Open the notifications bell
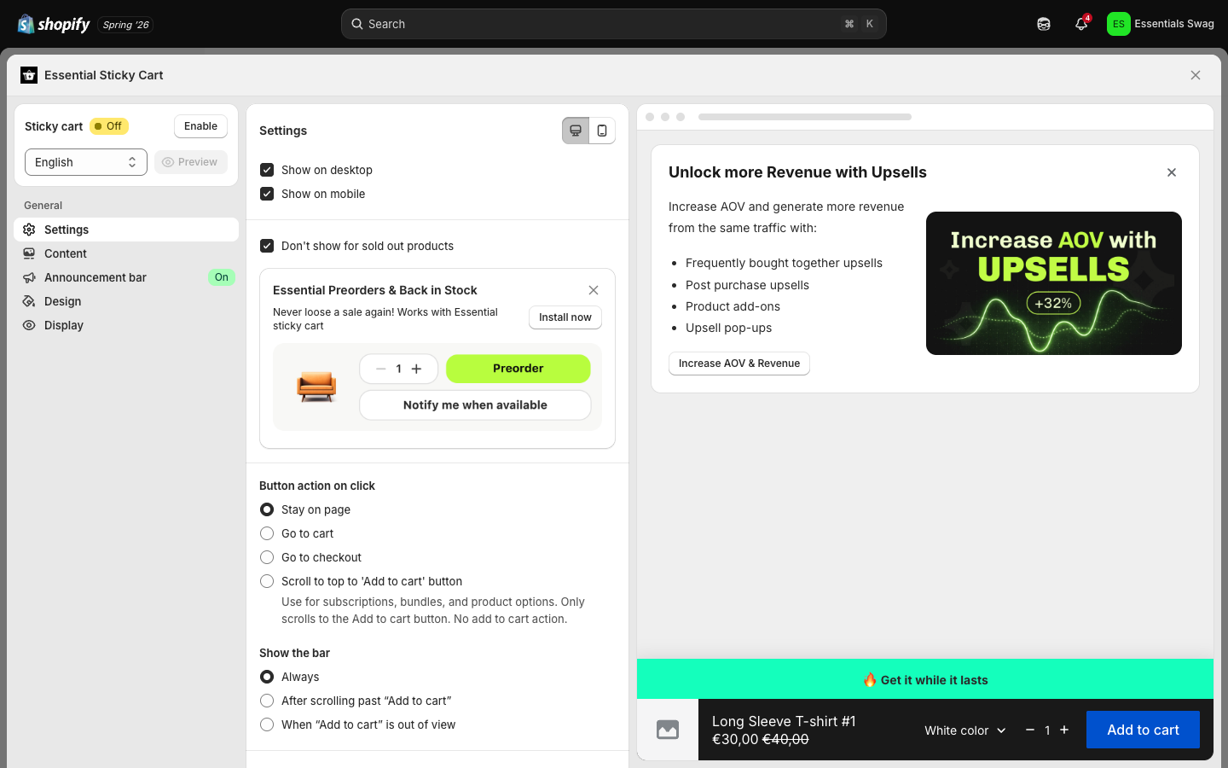The image size is (1228, 768). click(1081, 24)
